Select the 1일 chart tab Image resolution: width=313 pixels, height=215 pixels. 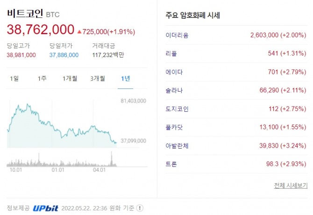(14, 79)
